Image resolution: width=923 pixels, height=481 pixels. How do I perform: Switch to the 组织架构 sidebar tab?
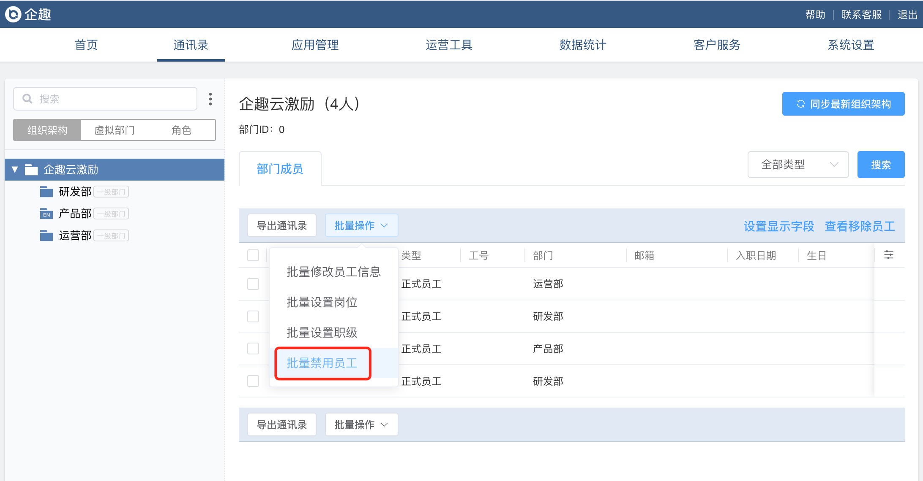point(47,130)
